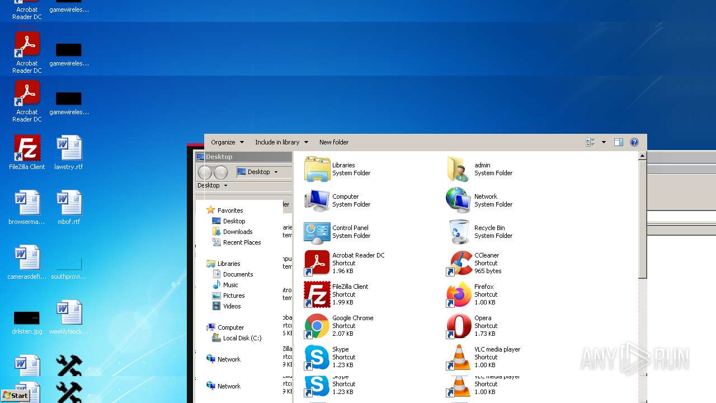Select the admin System Folder icon
This screenshot has width=716, height=403.
pyautogui.click(x=458, y=169)
